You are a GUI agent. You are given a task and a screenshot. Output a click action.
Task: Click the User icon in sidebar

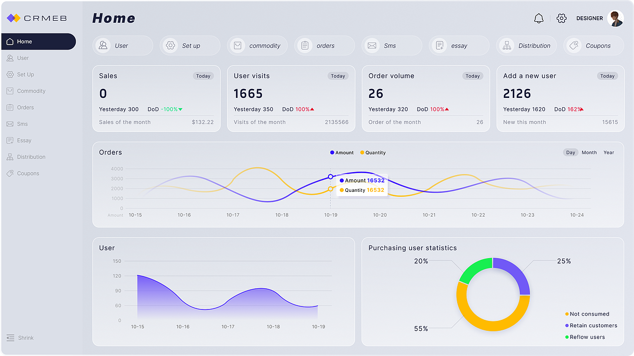10,58
